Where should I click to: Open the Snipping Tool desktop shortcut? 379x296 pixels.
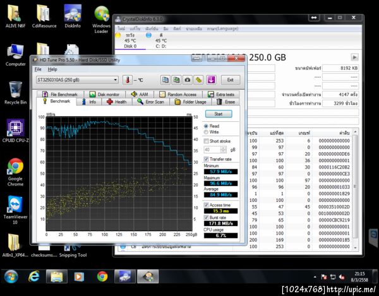coord(73,251)
